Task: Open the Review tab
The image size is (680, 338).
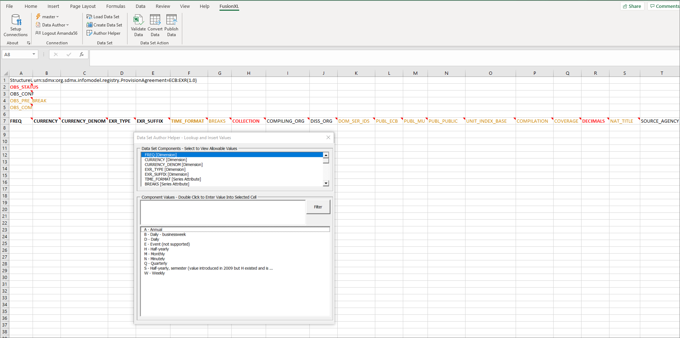Action: point(163,6)
